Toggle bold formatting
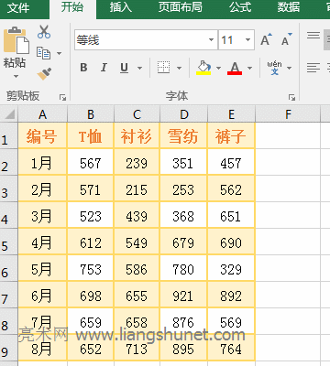 [83, 68]
